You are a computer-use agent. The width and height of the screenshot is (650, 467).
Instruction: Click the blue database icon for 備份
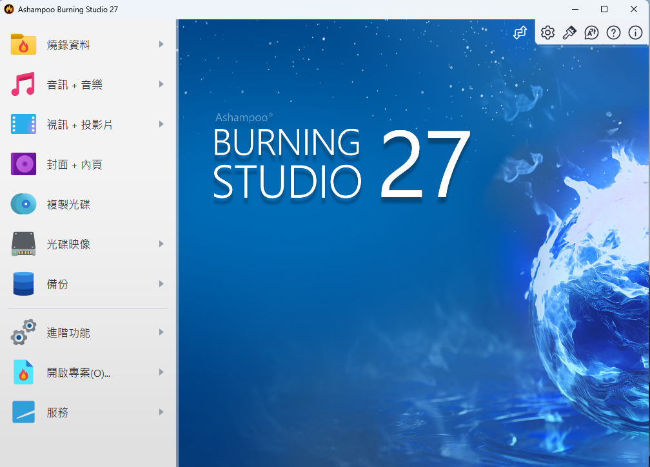23,283
